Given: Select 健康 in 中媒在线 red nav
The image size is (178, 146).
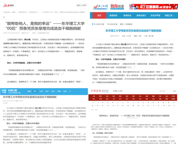Looking at the screenshot, I should point(153,96).
